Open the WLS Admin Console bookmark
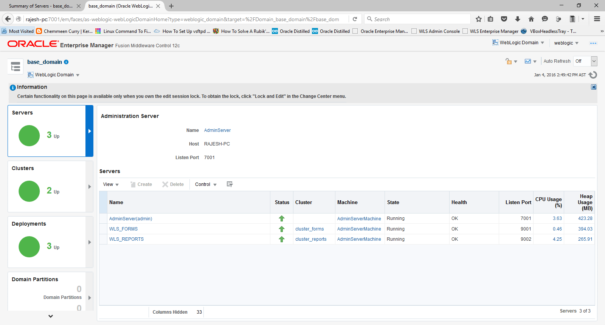The height and width of the screenshot is (325, 605). coord(436,31)
